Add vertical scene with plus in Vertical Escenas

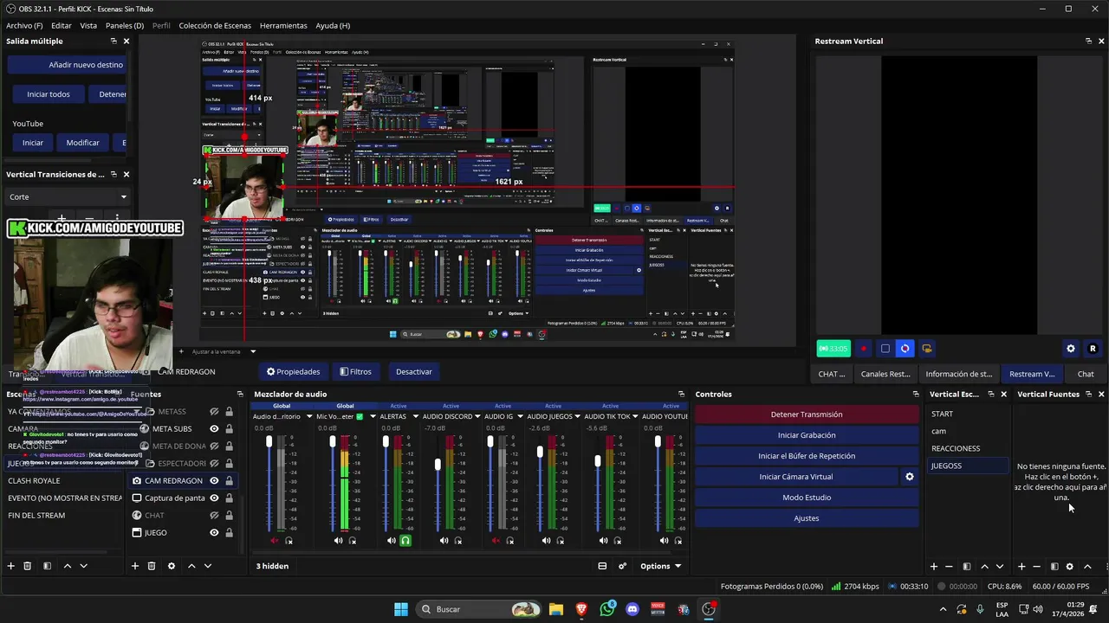(934, 567)
